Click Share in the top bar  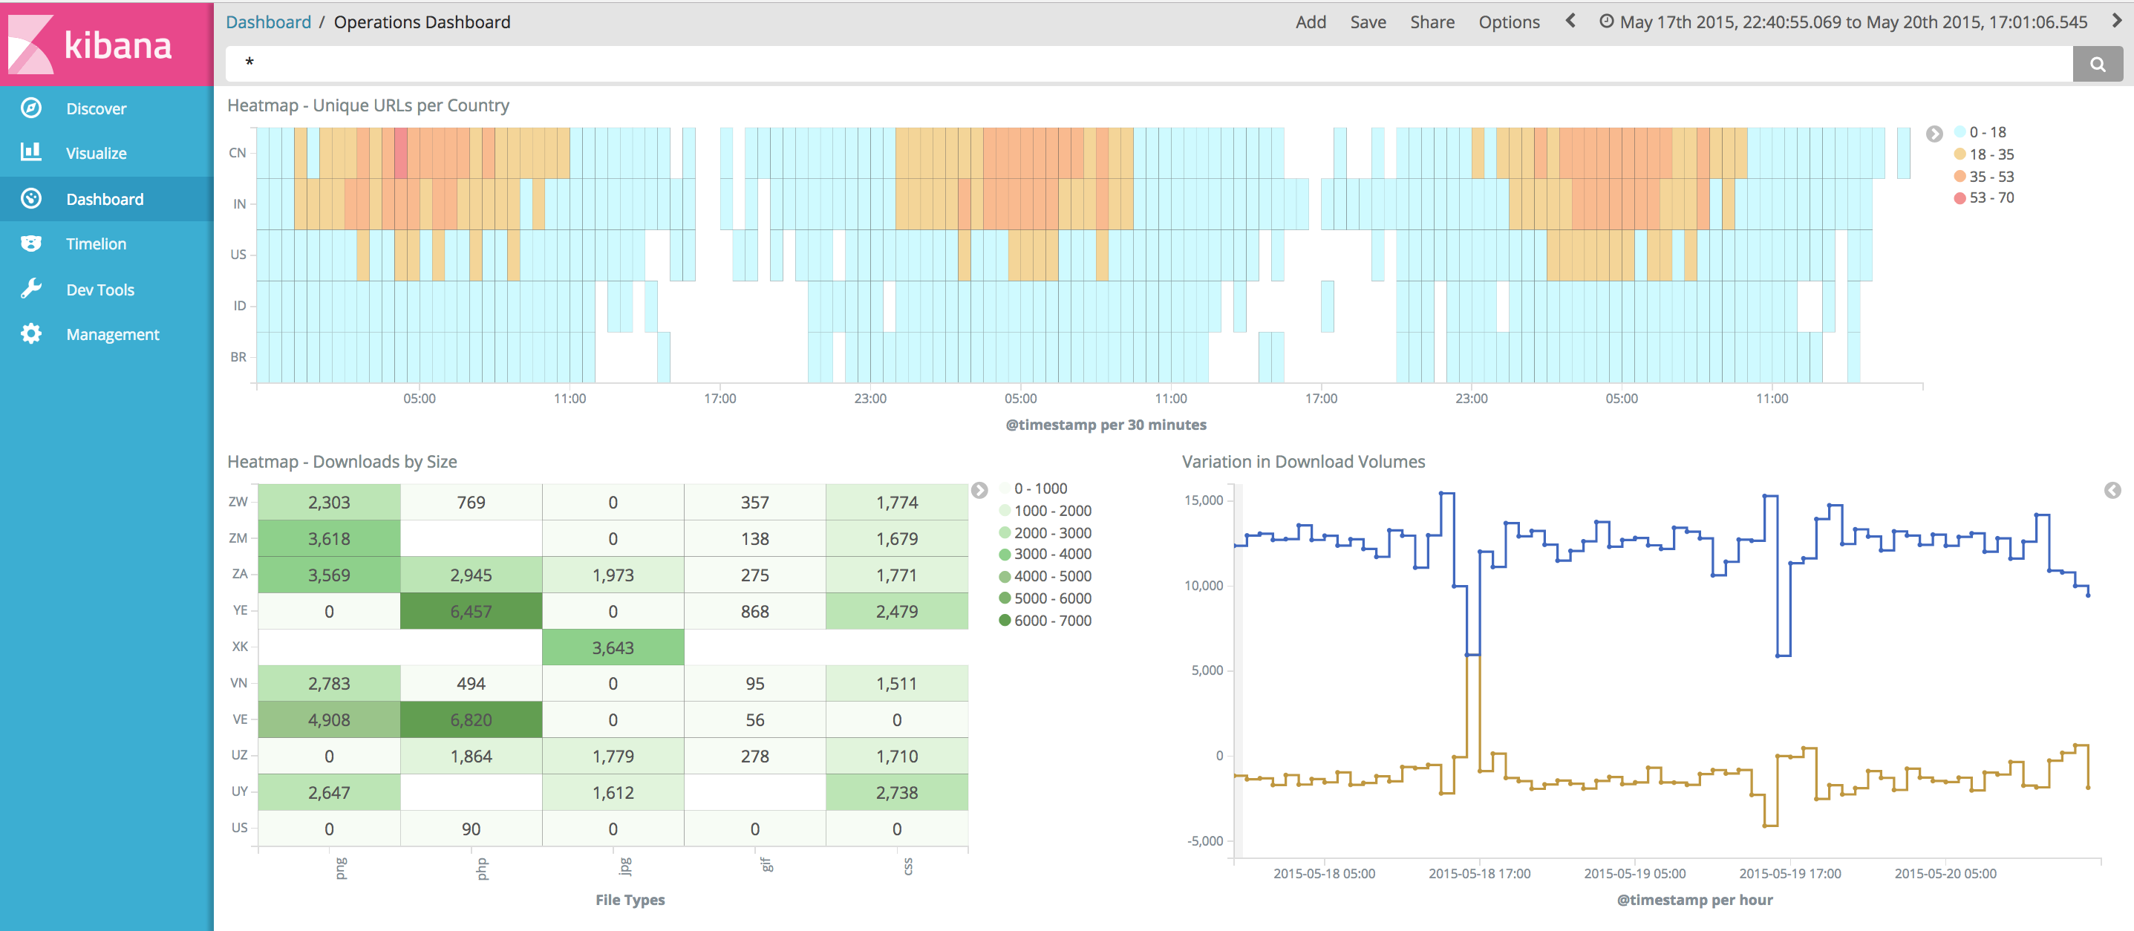(1432, 22)
